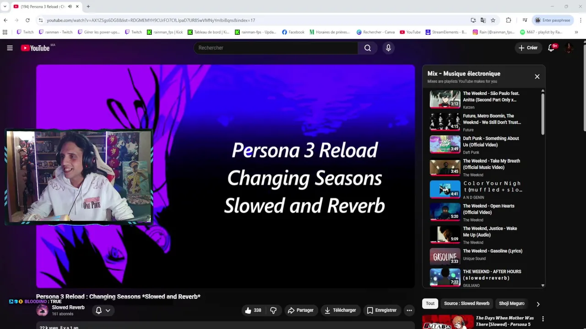Viewport: 586px width, 329px height.
Task: Open the YouTube bookmark
Action: pyautogui.click(x=410, y=32)
